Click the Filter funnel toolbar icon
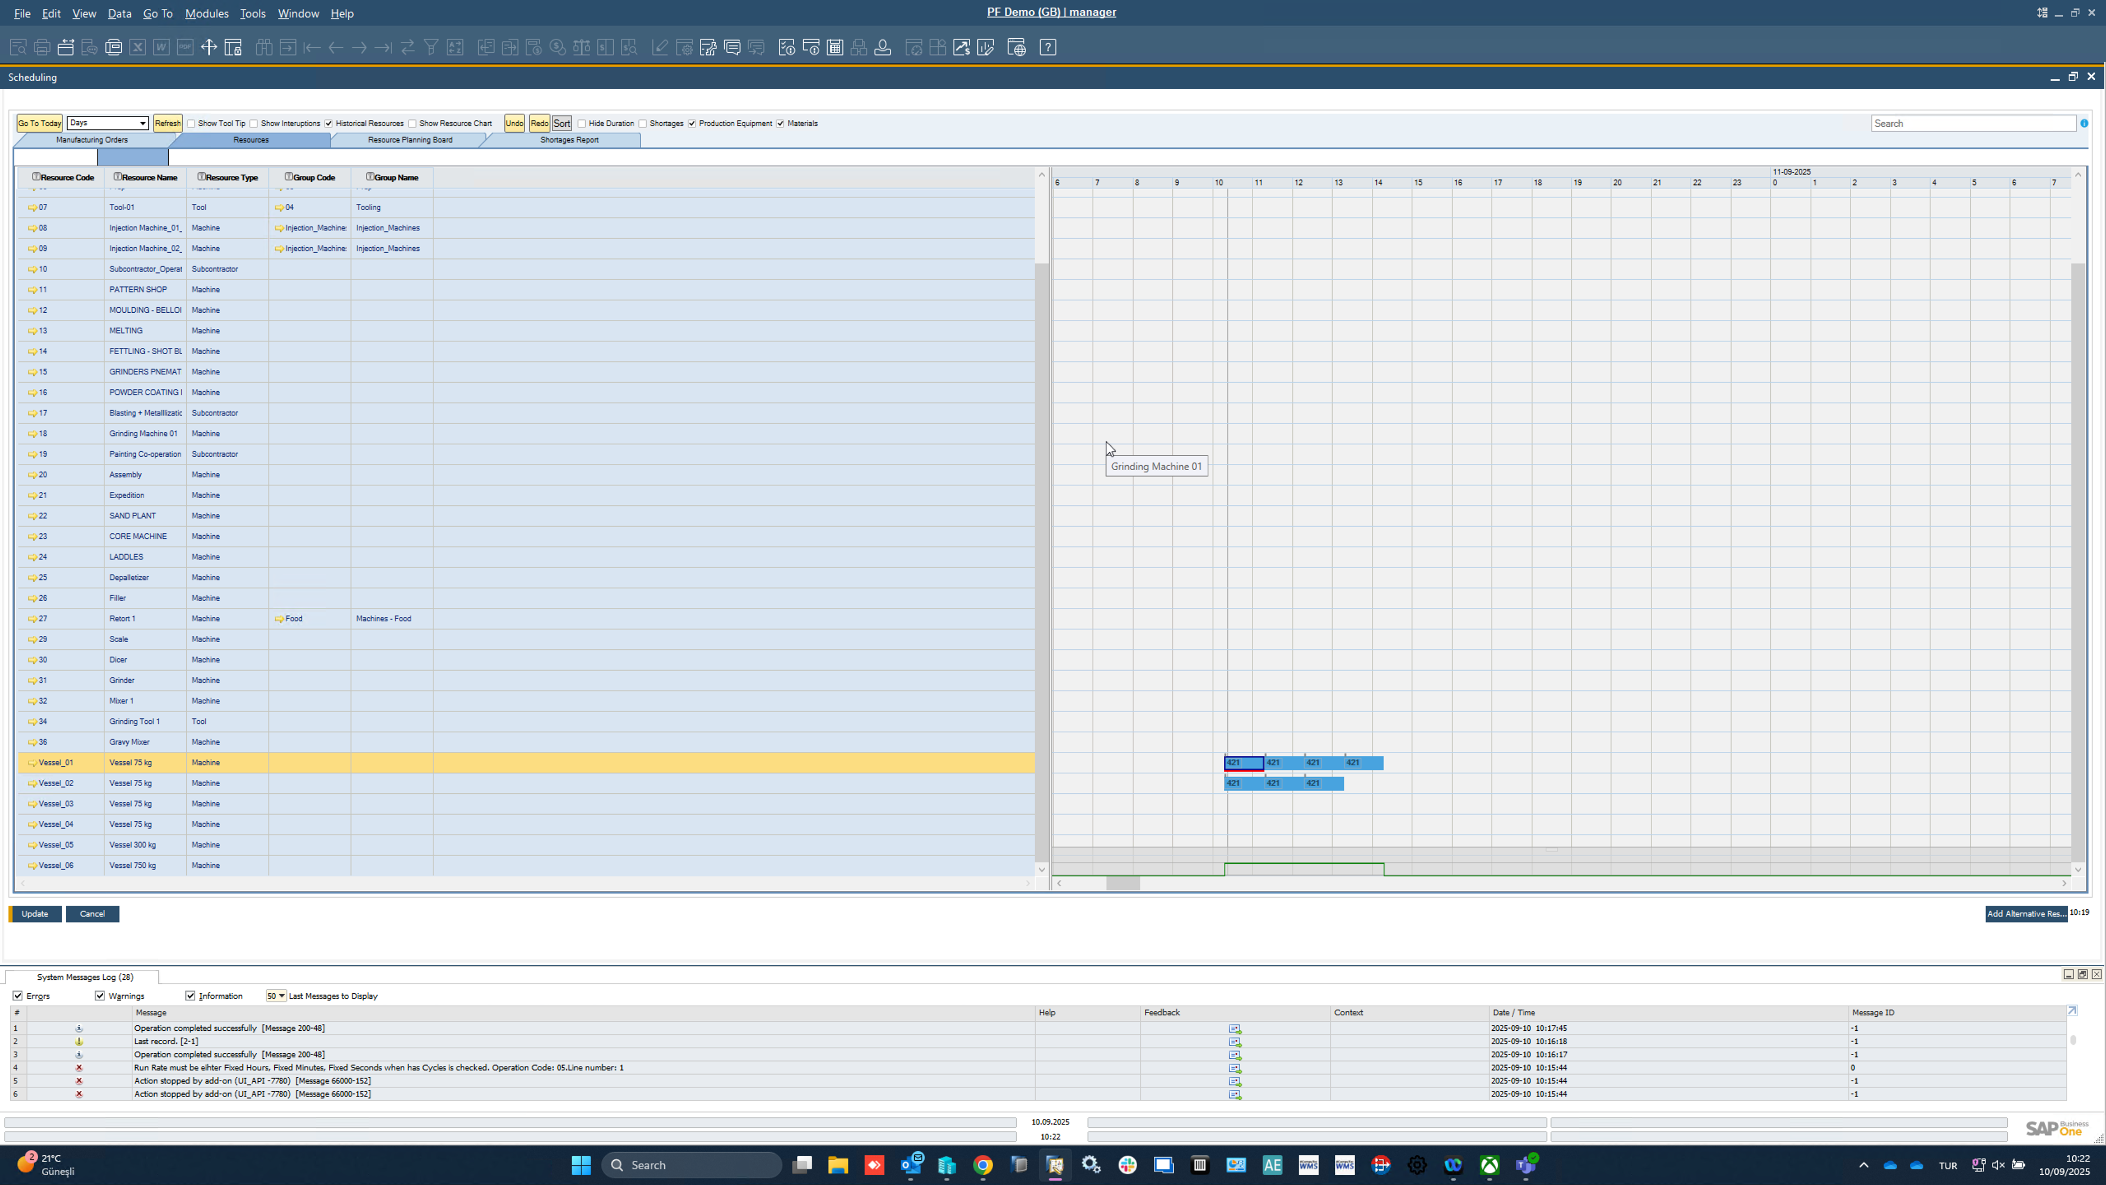This screenshot has height=1185, width=2106. [x=431, y=47]
